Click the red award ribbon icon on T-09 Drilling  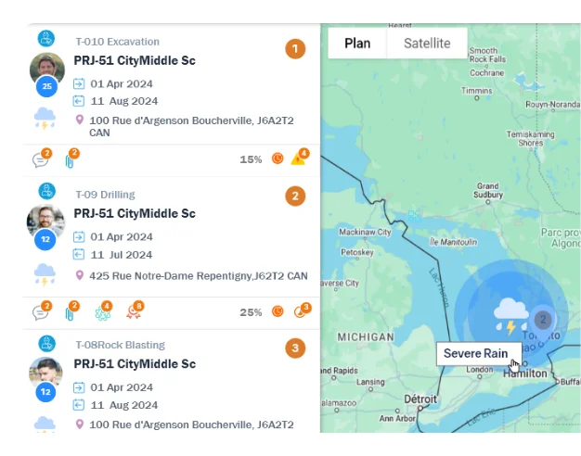(134, 312)
